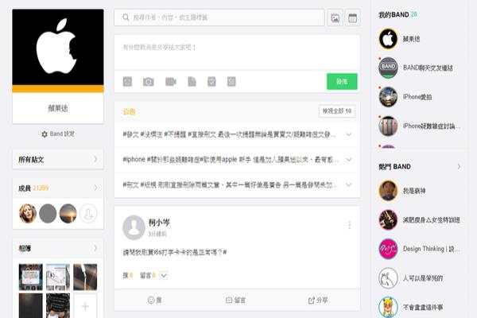
Task: Click the checklist icon in composer toolbar
Action: coord(211,82)
